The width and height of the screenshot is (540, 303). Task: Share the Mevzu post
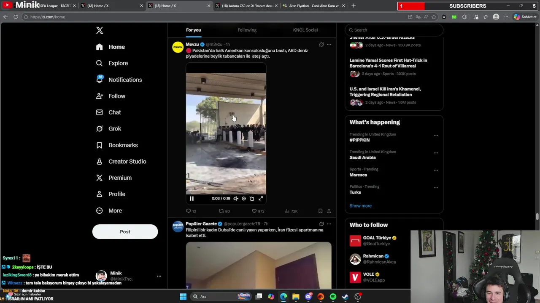[x=329, y=211]
